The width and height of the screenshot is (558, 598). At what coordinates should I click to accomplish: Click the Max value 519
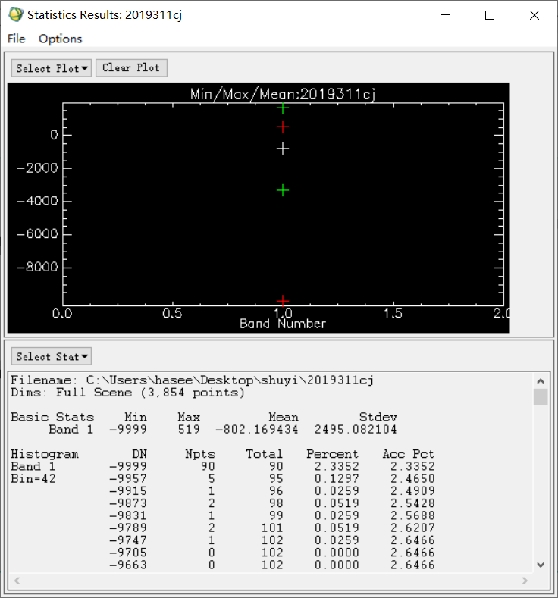click(189, 430)
